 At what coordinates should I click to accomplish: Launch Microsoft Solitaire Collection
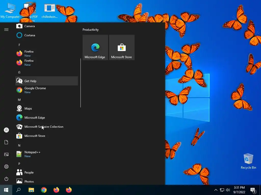pyautogui.click(x=47, y=127)
